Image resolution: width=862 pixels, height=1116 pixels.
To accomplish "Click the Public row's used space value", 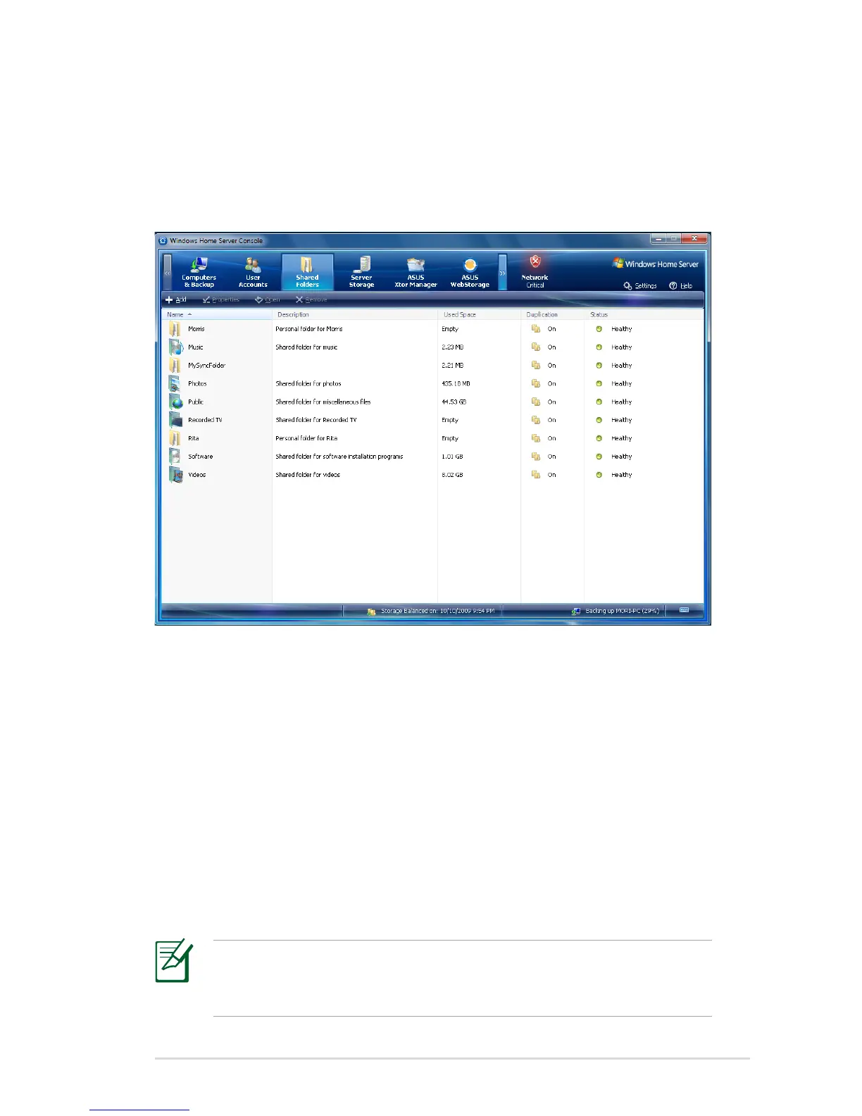I will 454,402.
